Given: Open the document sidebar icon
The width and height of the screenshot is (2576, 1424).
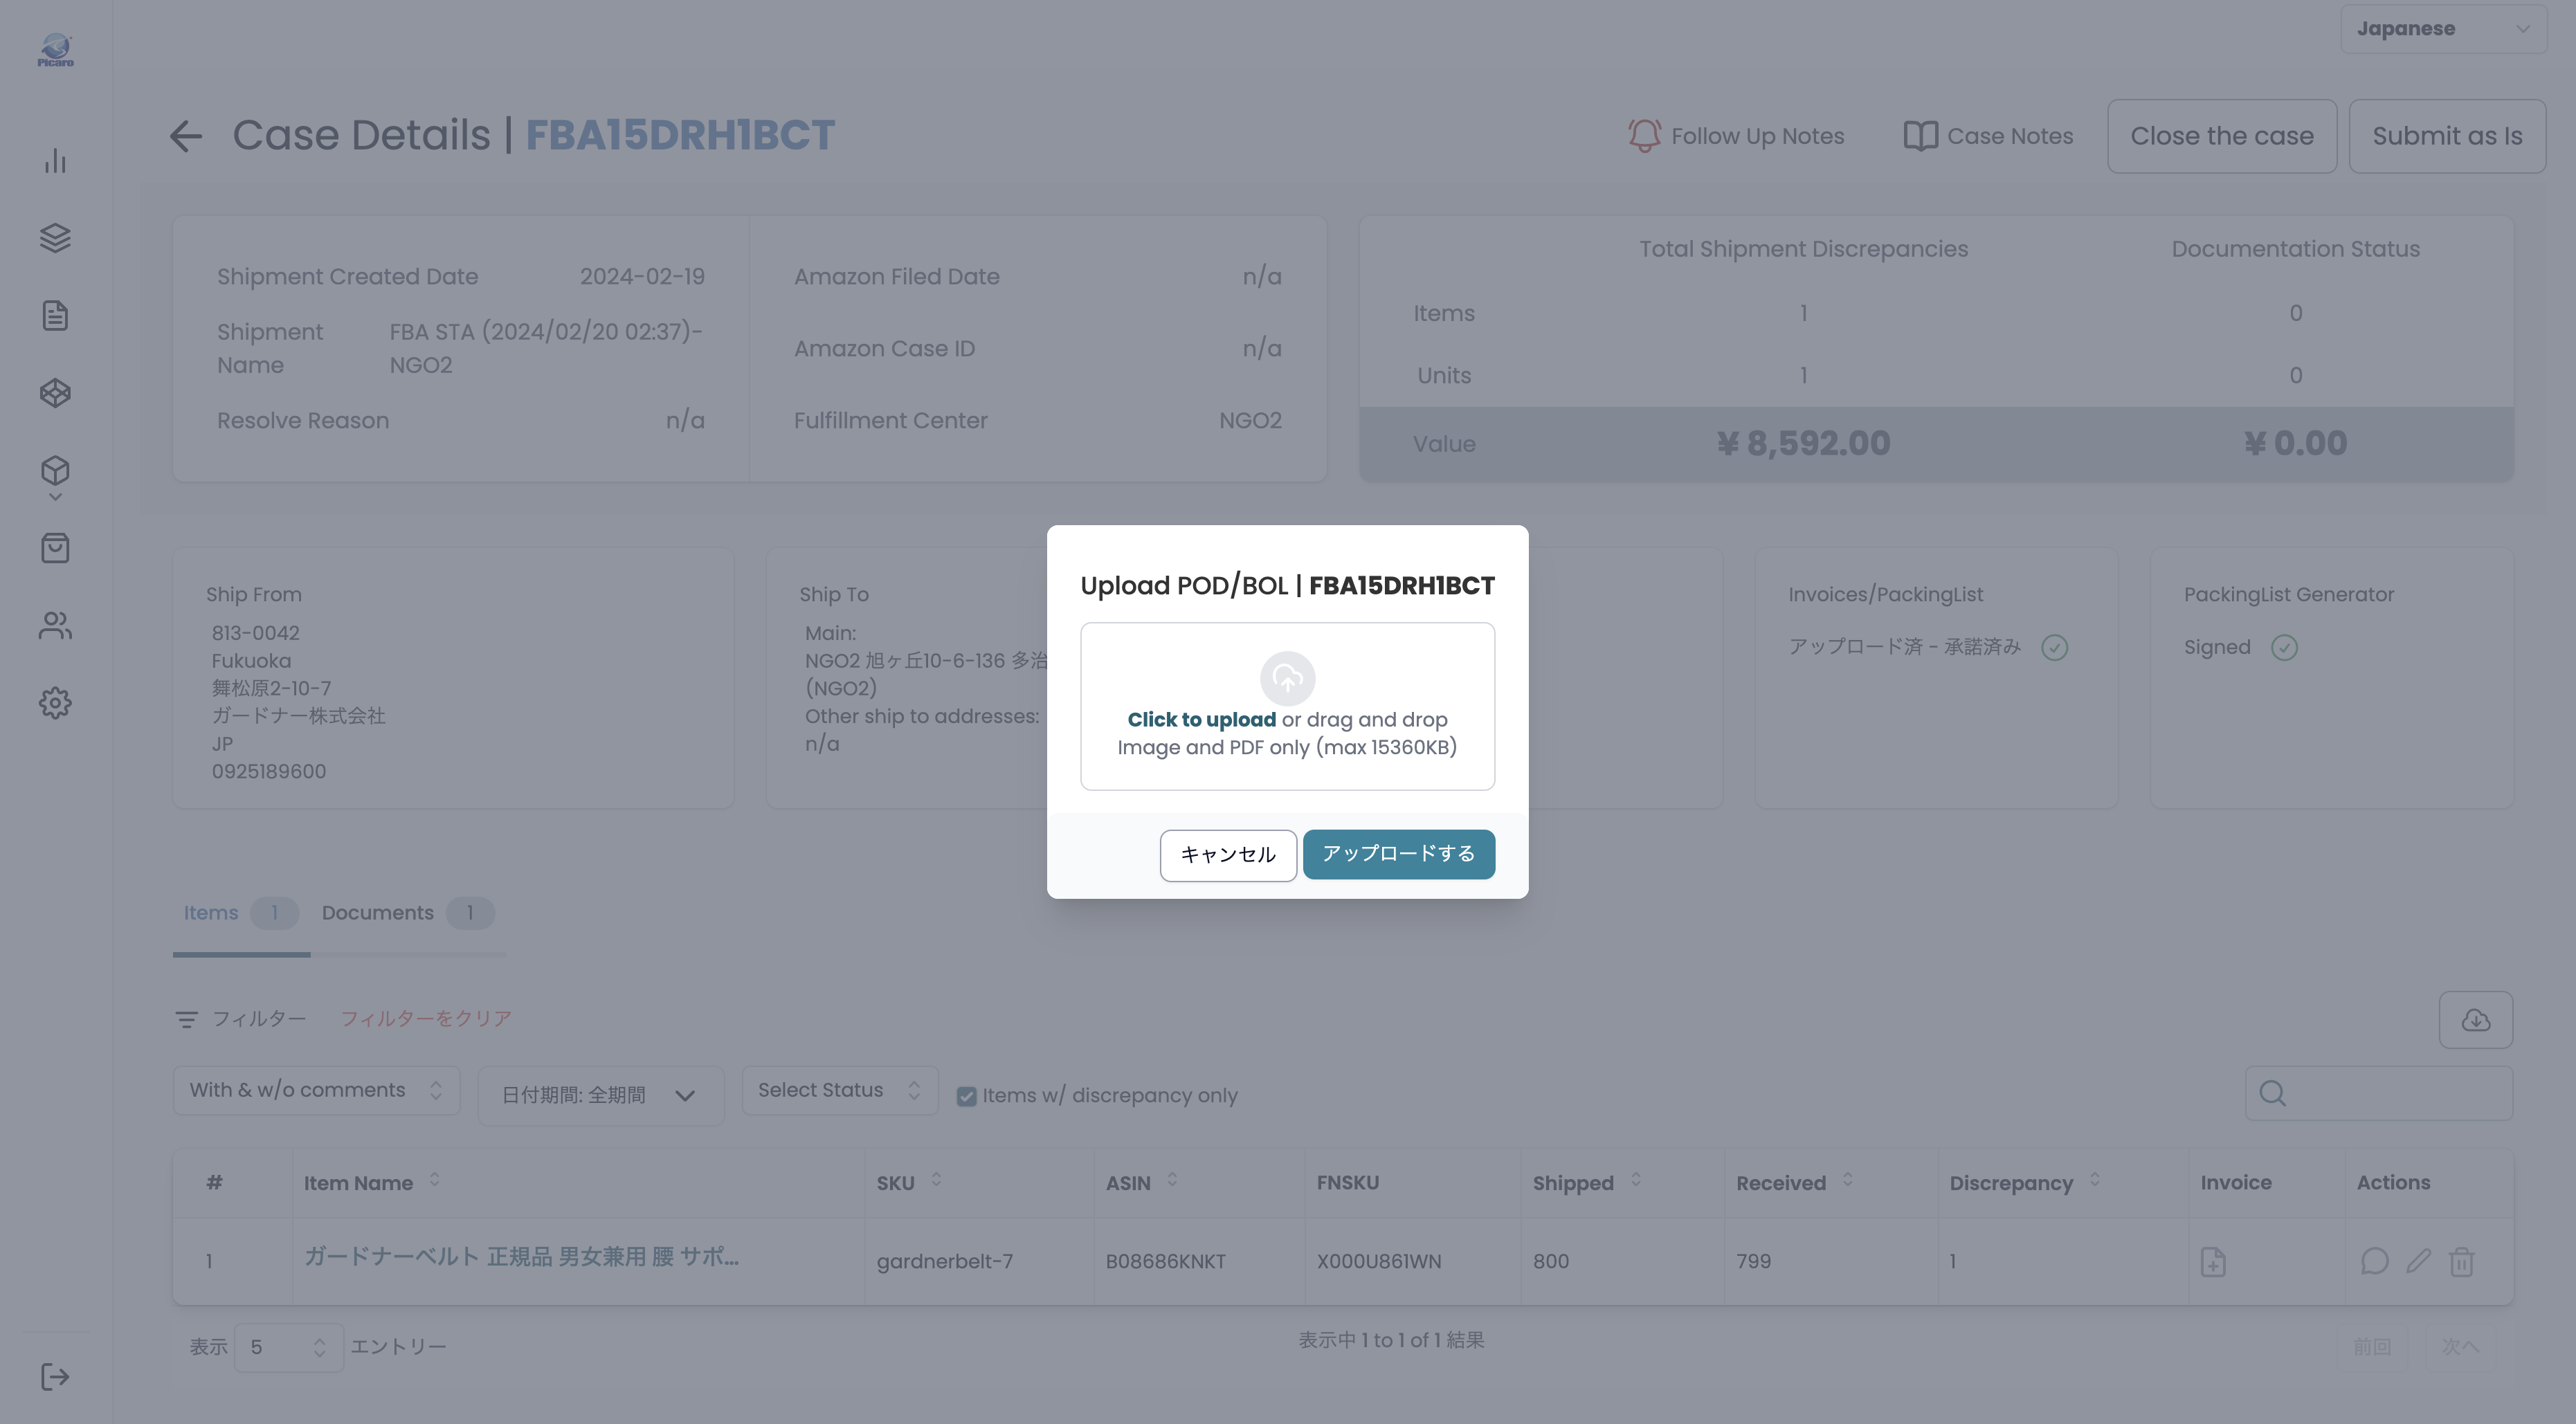Looking at the screenshot, I should click(55, 316).
